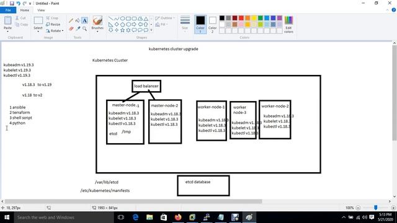Activate Color 2 background selector
The width and height of the screenshot is (397, 223).
(212, 24)
